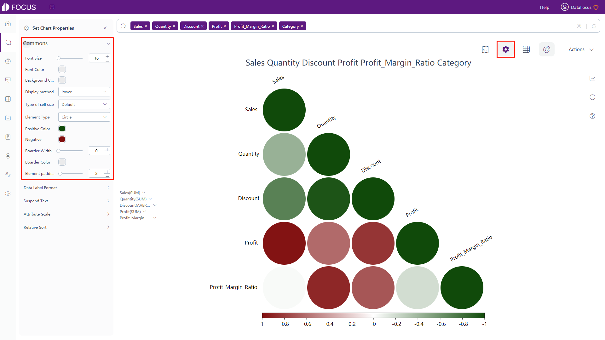The width and height of the screenshot is (605, 340).
Task: Open the data label card icon
Action: click(x=485, y=49)
